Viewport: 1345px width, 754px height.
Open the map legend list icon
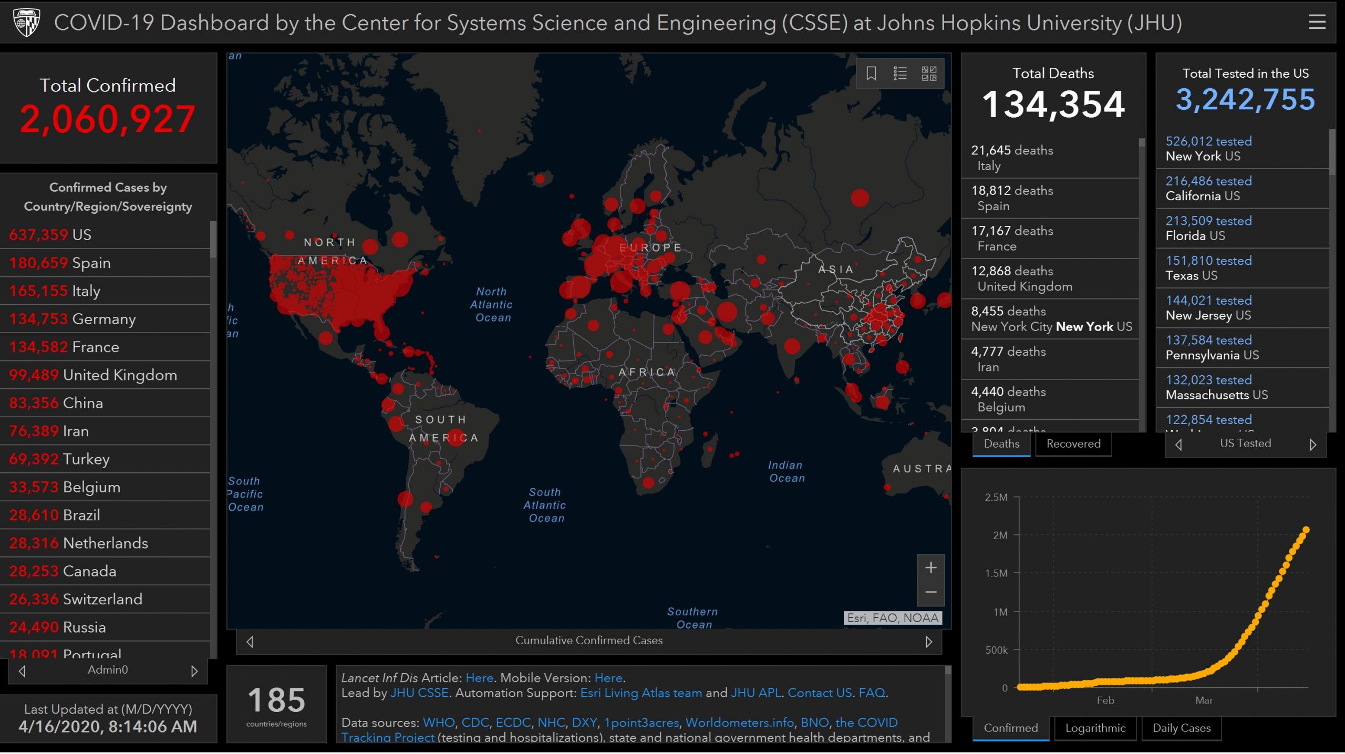click(899, 73)
